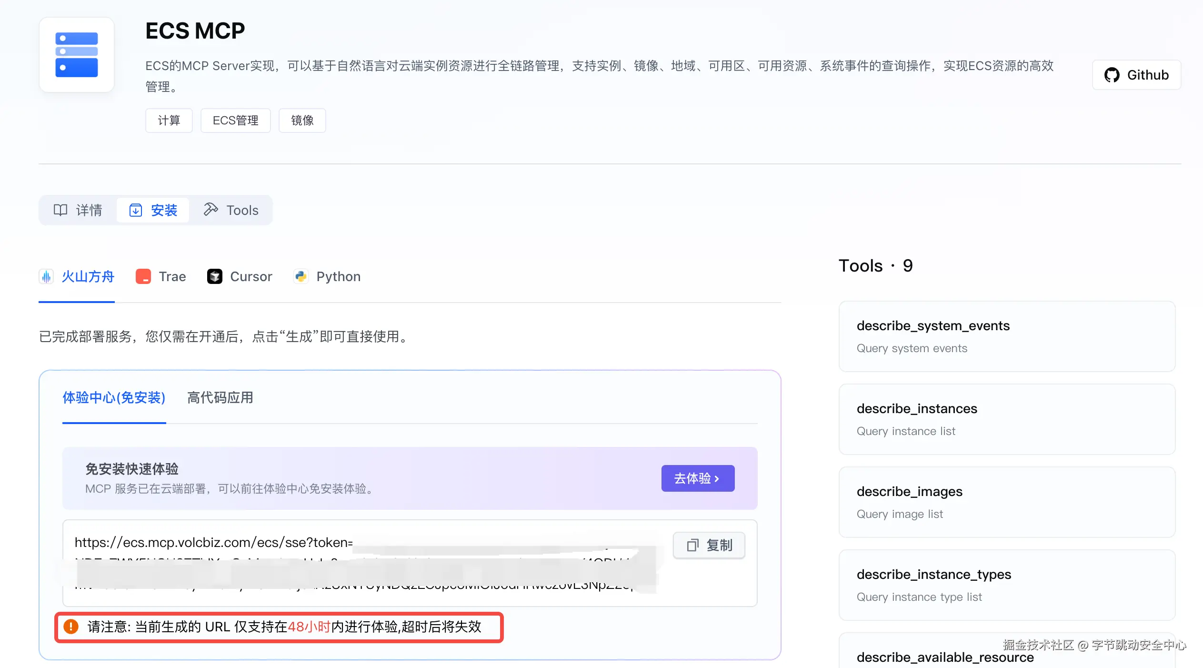Click the 火山方舟 waveform icon

(x=46, y=276)
